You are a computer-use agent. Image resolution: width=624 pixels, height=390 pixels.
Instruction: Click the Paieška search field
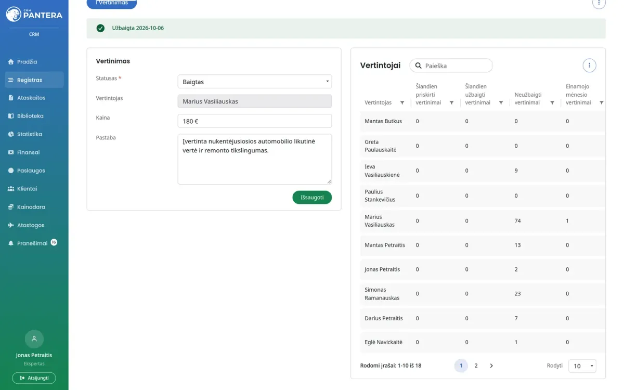pyautogui.click(x=451, y=66)
